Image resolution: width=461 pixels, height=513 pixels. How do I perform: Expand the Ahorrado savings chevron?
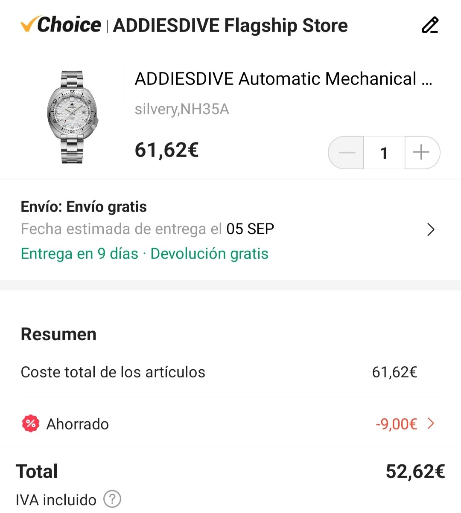[431, 423]
